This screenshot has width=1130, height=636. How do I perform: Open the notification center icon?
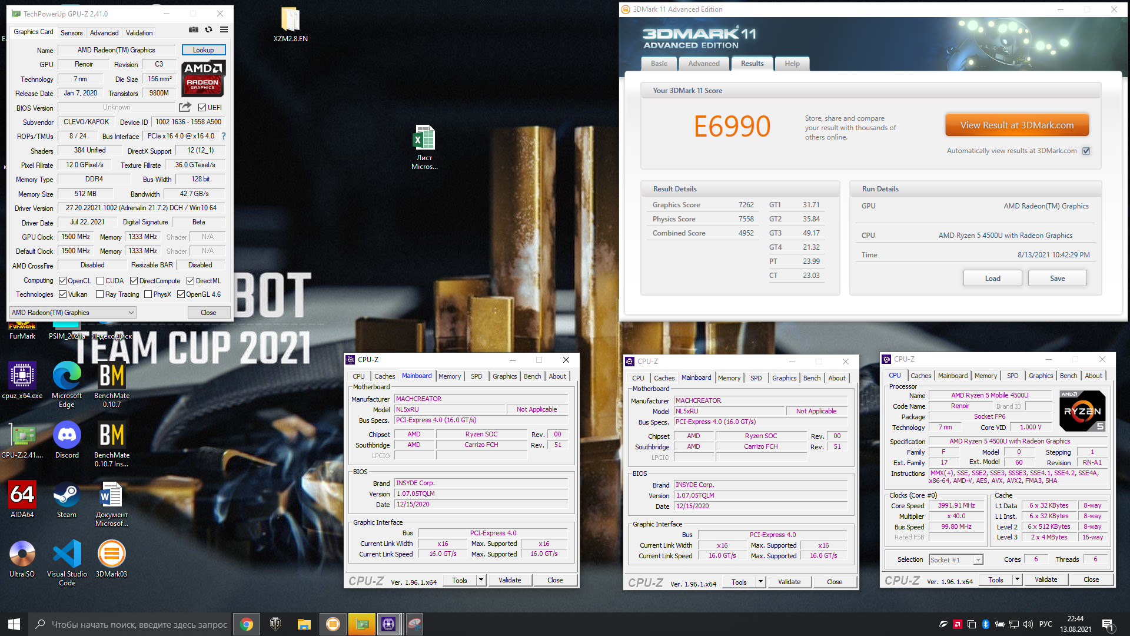[x=1108, y=624]
